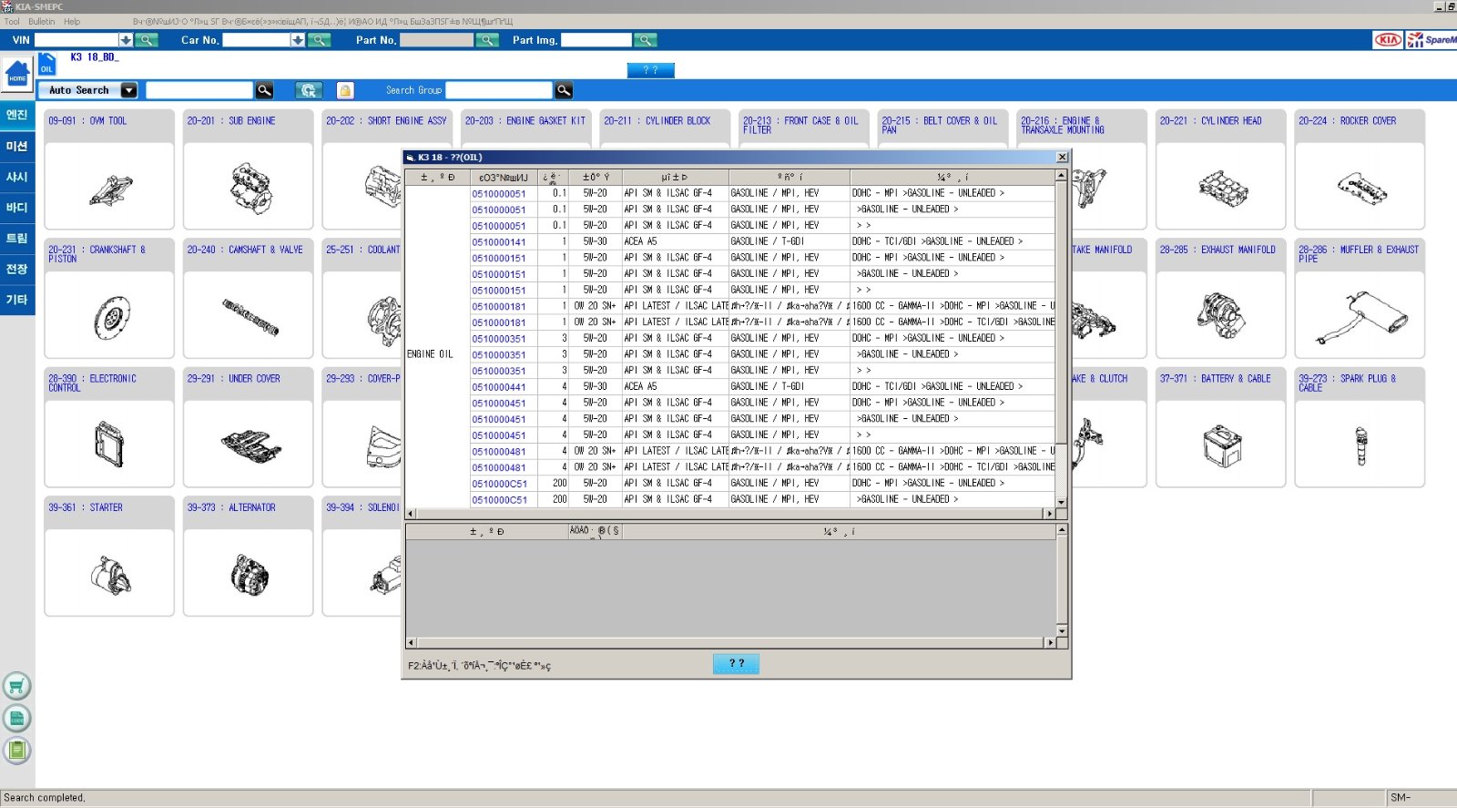Expand the Auto Search dropdown
1457x808 pixels.
point(129,90)
